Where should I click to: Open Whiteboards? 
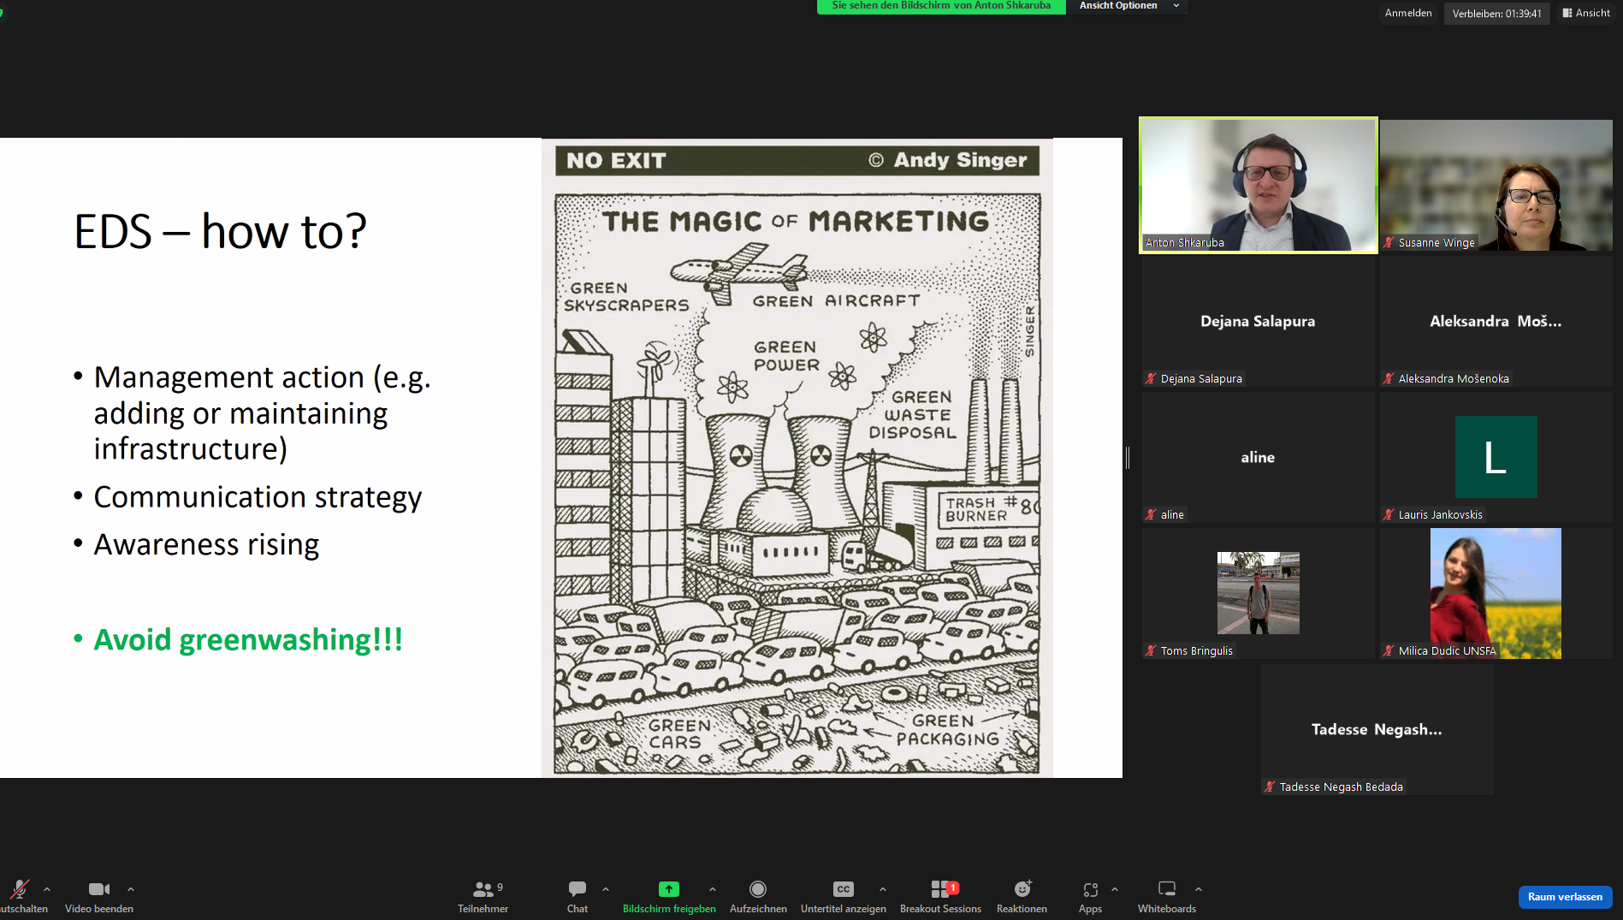pos(1167,896)
